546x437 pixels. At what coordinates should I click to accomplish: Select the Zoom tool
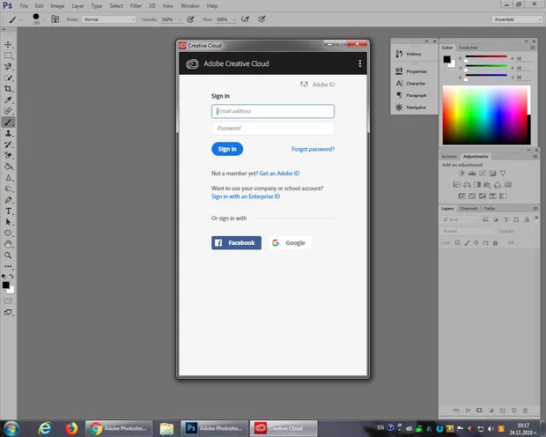[x=9, y=256]
